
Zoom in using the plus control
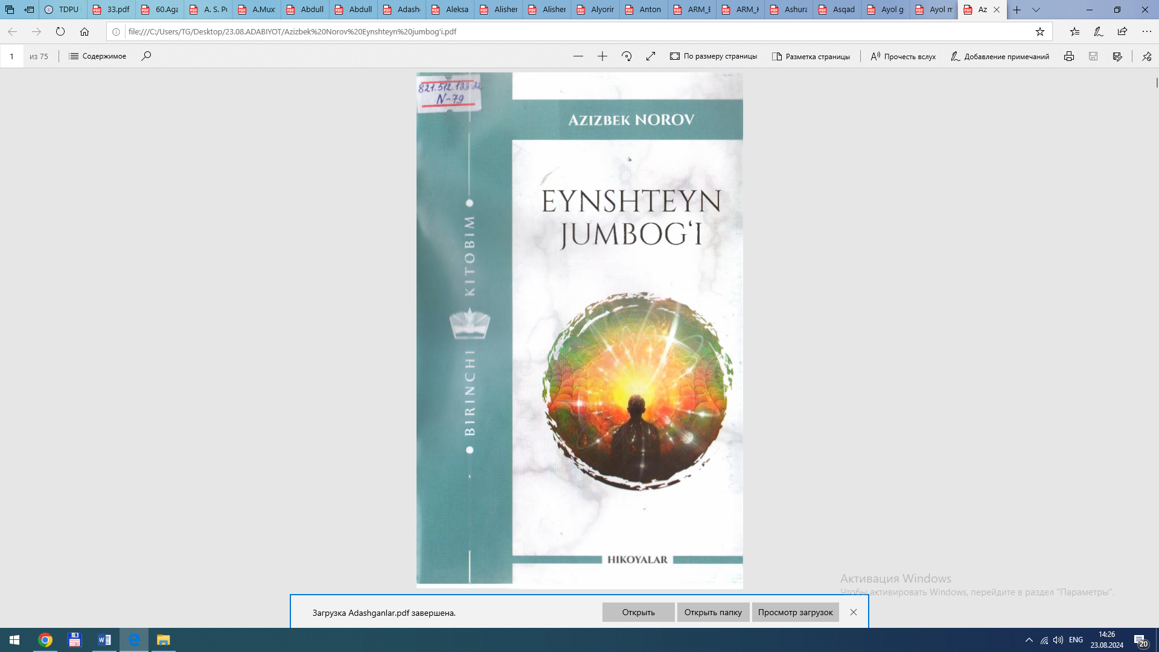[x=602, y=56]
